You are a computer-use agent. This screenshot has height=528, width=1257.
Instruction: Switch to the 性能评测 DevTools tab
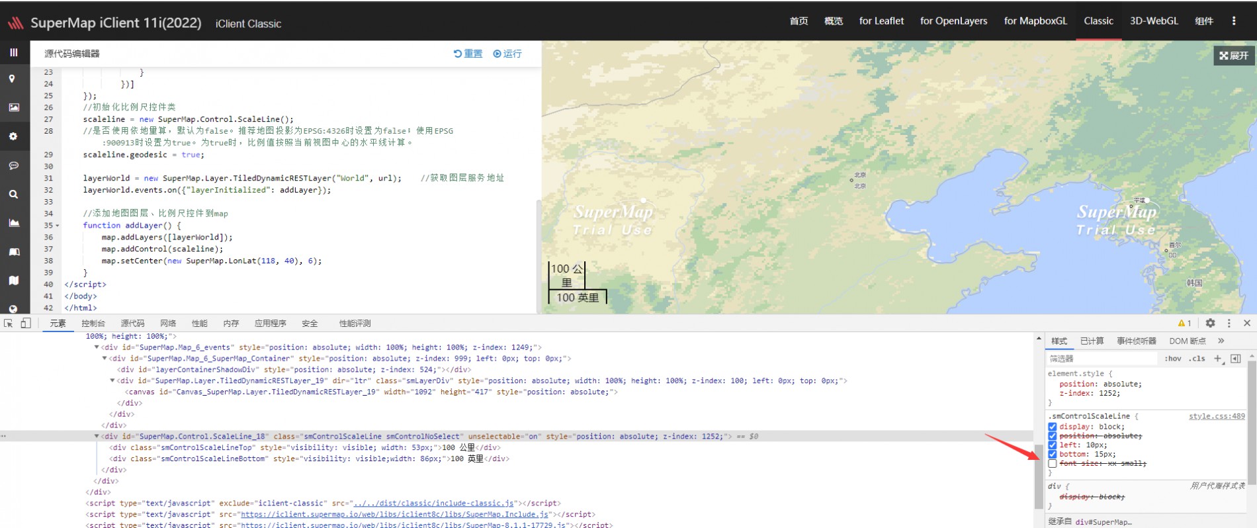[355, 324]
